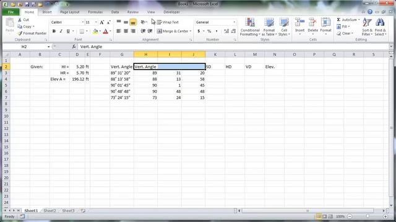Switch to the Page Layout tab
Image resolution: width=396 pixels, height=222 pixels.
point(70,12)
